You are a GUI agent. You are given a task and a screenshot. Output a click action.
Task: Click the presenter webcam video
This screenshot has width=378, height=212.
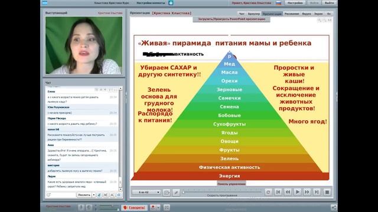(84, 45)
